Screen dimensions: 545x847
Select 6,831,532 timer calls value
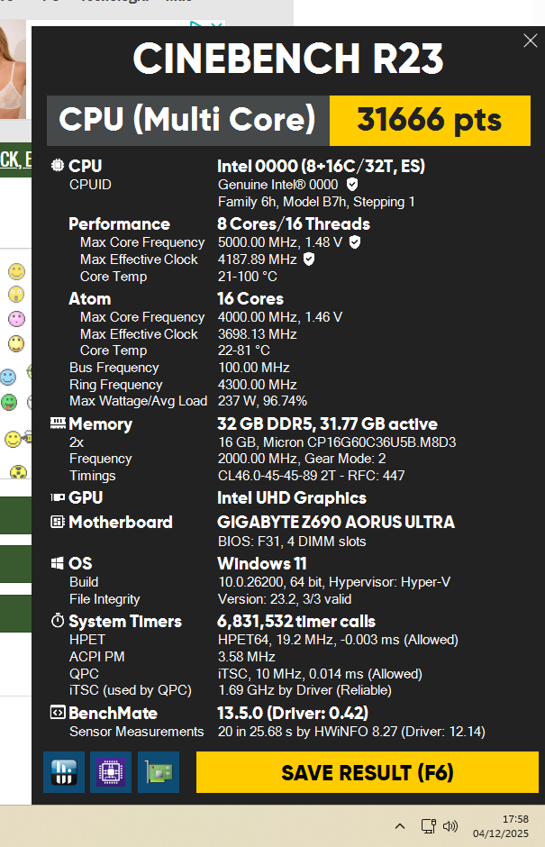(x=296, y=621)
